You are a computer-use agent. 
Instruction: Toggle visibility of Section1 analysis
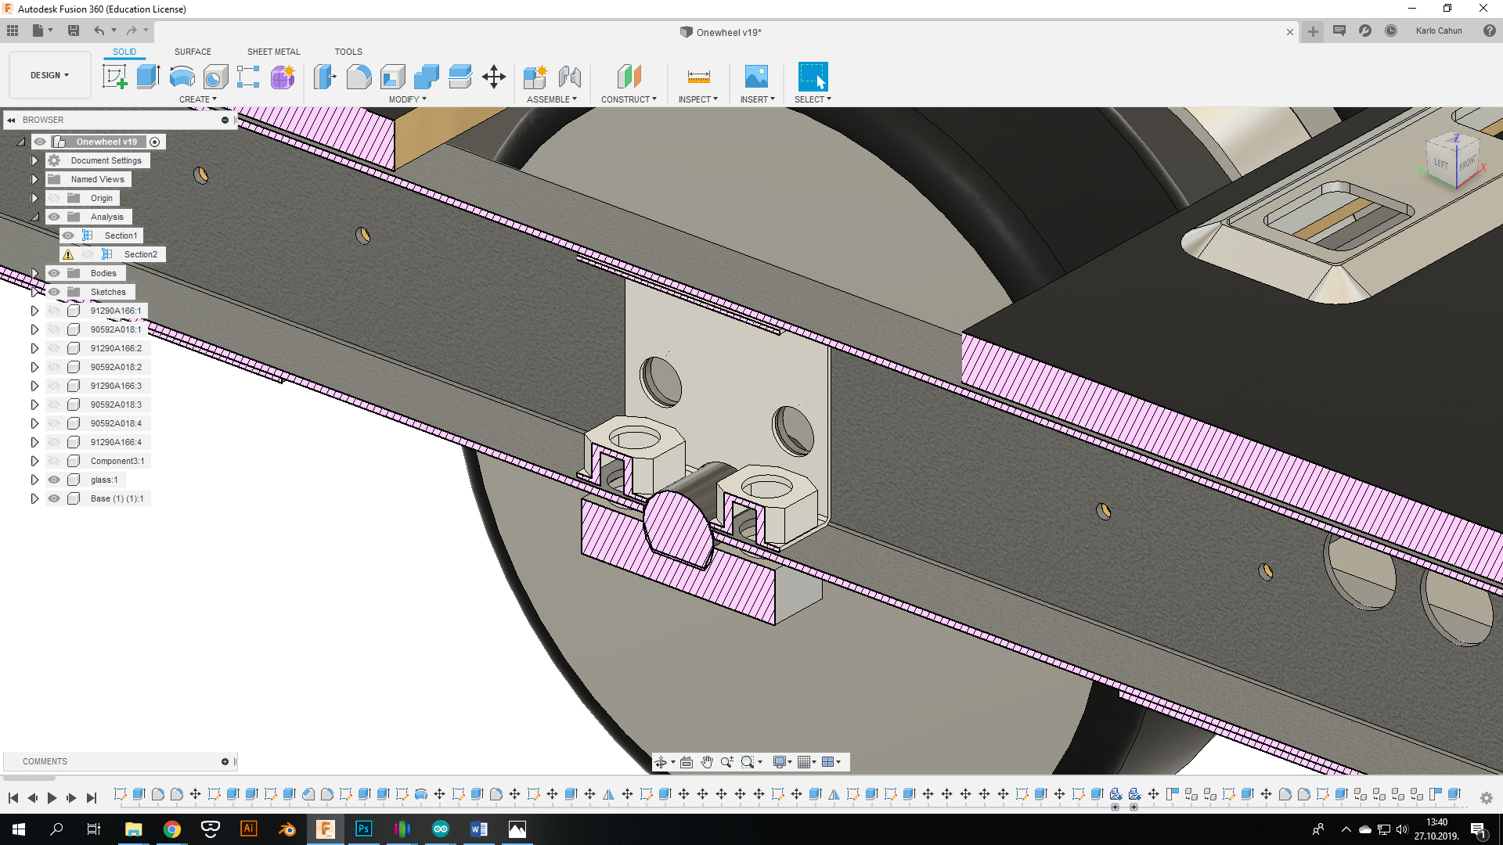point(68,236)
